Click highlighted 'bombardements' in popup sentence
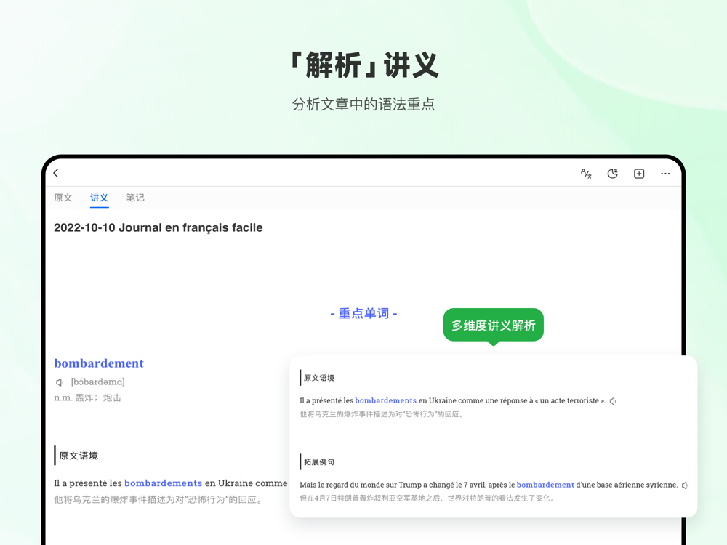 click(x=386, y=400)
